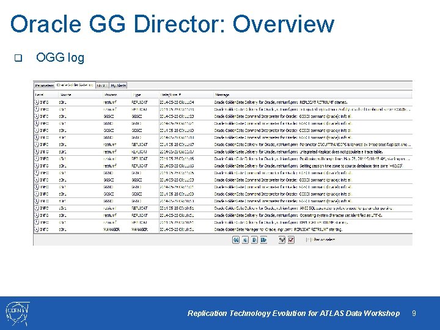Click INFO icon of 'ANSI SQL parameter syntax' row
This screenshot has height=330, width=440.
[x=37, y=208]
